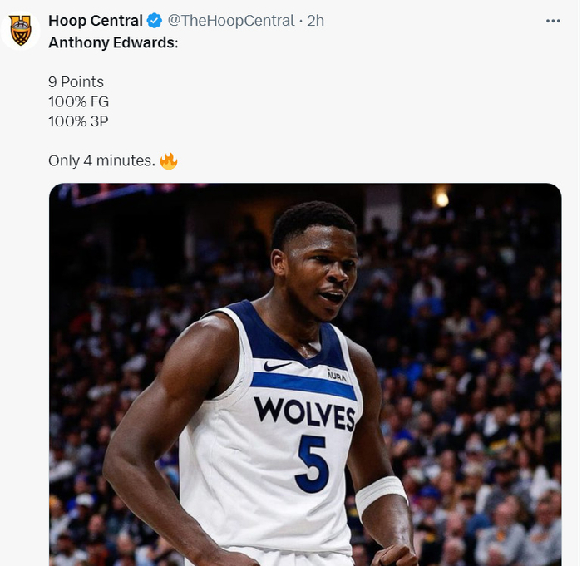Screen dimensions: 582x566
Task: Click the Aura sponsor patch on jersey
Action: click(337, 375)
